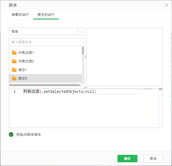This screenshot has height=166, width=172.
Task: Click the horizontal splitter above the code editor
Action: pos(85,87)
